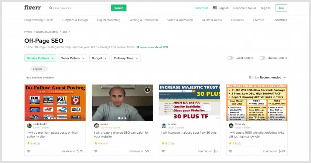Screen dimensions: 311x163
Task: Open the Fiverr Pro link
Action: 201,8
